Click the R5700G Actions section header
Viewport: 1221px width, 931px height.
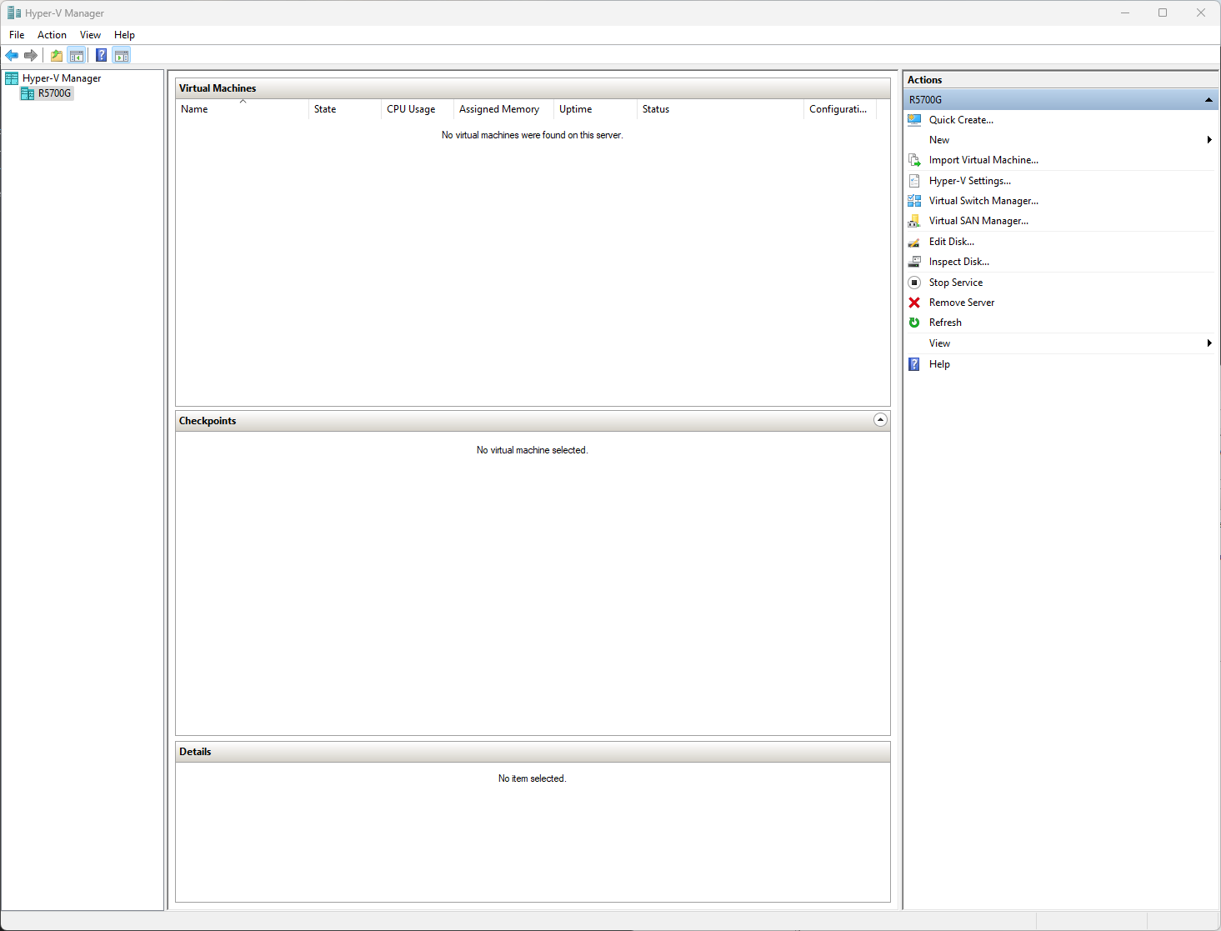point(1060,100)
